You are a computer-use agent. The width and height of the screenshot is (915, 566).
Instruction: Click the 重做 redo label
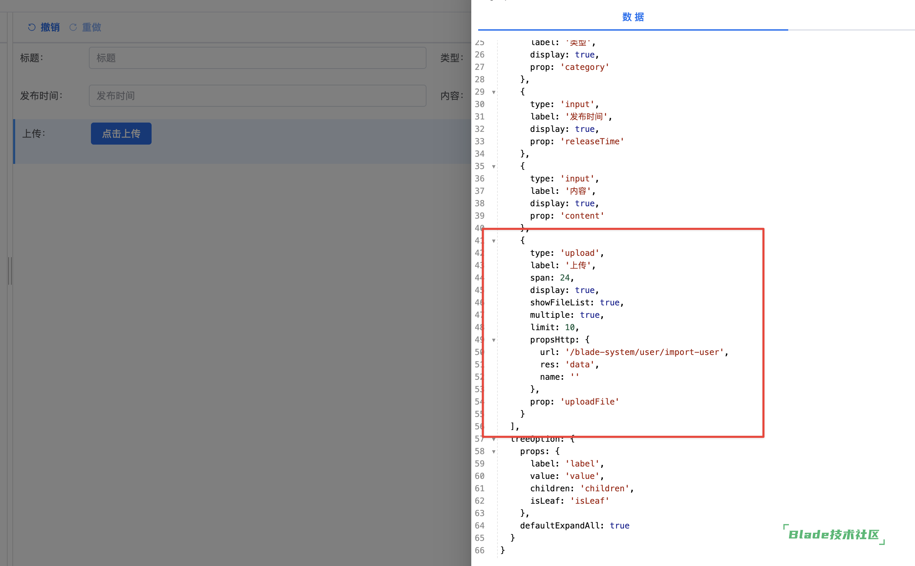click(x=92, y=27)
